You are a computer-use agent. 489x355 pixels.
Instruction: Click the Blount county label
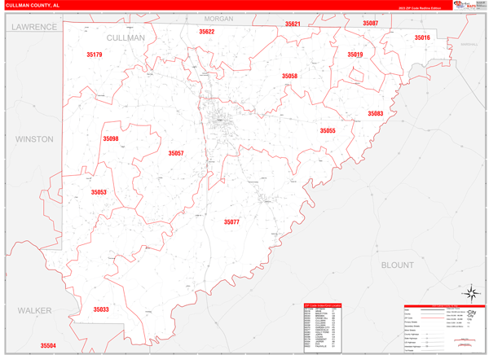pyautogui.click(x=397, y=265)
